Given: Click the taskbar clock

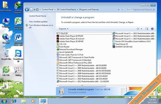Looking at the screenshot, I should pos(152,101).
